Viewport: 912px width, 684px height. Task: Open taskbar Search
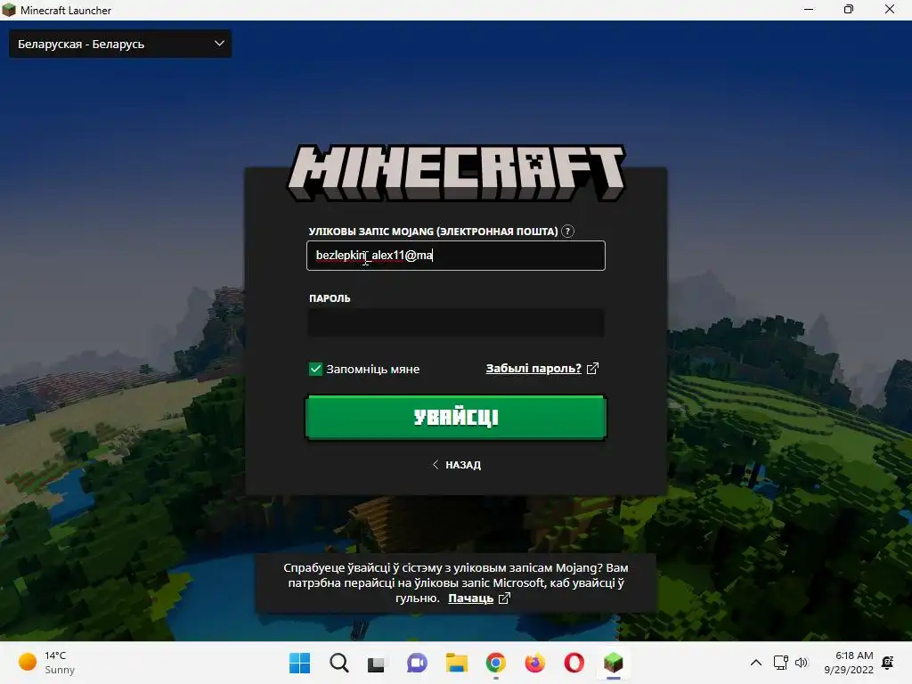(x=339, y=663)
